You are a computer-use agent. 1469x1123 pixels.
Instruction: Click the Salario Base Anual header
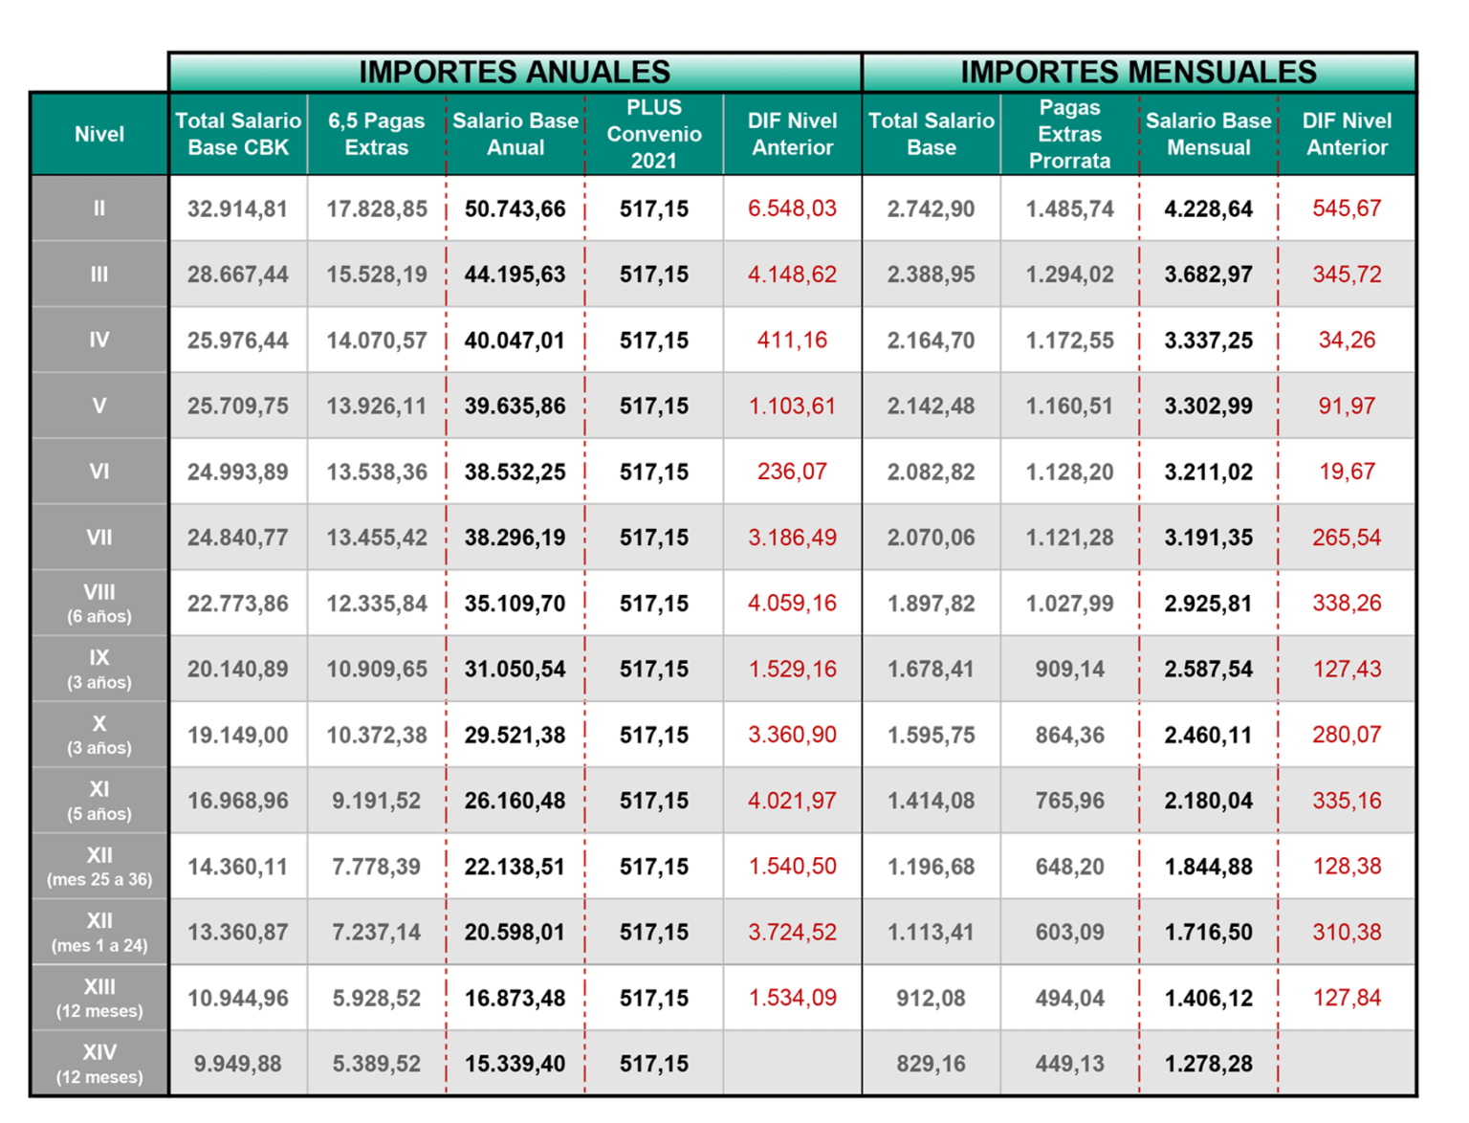(515, 134)
